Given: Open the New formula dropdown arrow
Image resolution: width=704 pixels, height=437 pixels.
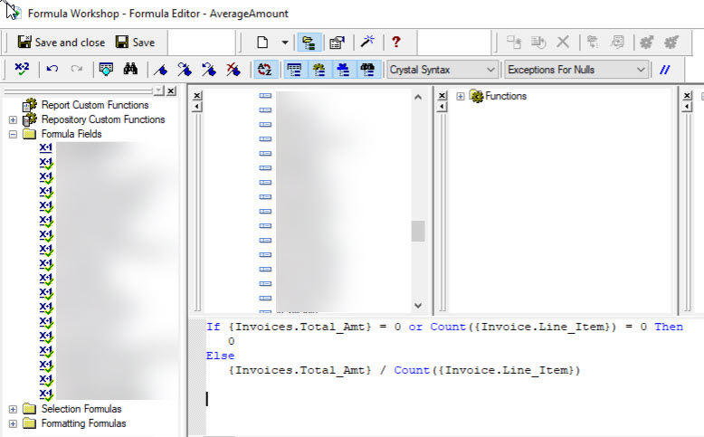Looking at the screenshot, I should tap(285, 43).
